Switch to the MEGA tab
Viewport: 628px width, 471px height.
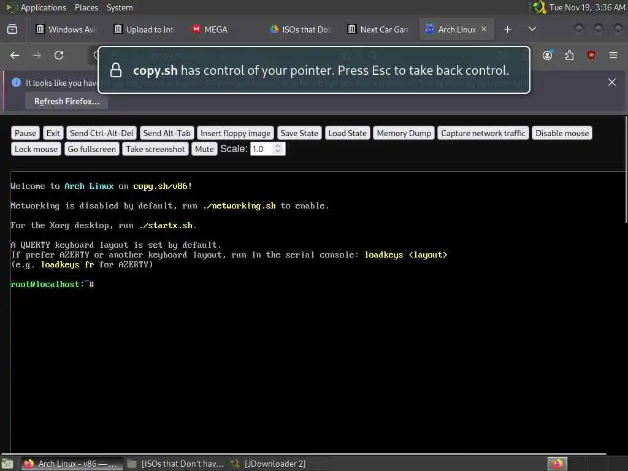click(x=222, y=29)
